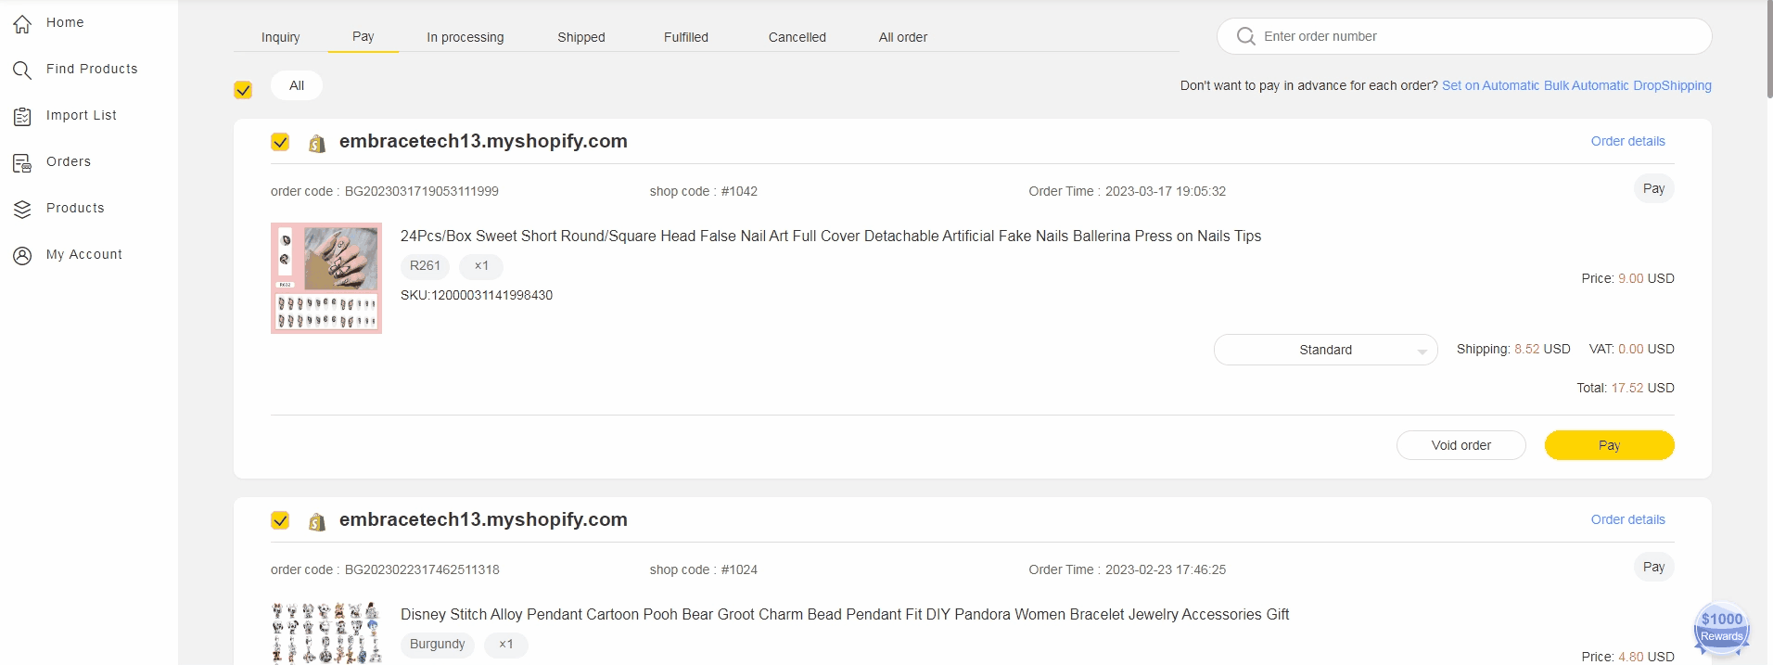Filter by the All store pill

[x=297, y=85]
